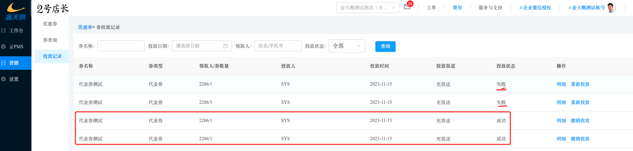
Task: Switch to the 优惠券 submenu item
Action: coord(50,24)
